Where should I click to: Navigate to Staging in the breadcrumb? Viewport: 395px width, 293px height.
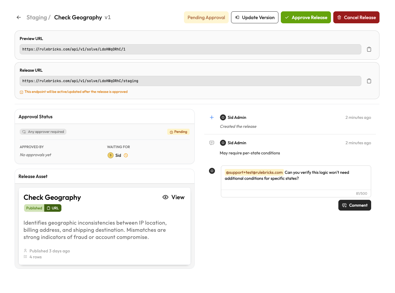click(x=36, y=17)
